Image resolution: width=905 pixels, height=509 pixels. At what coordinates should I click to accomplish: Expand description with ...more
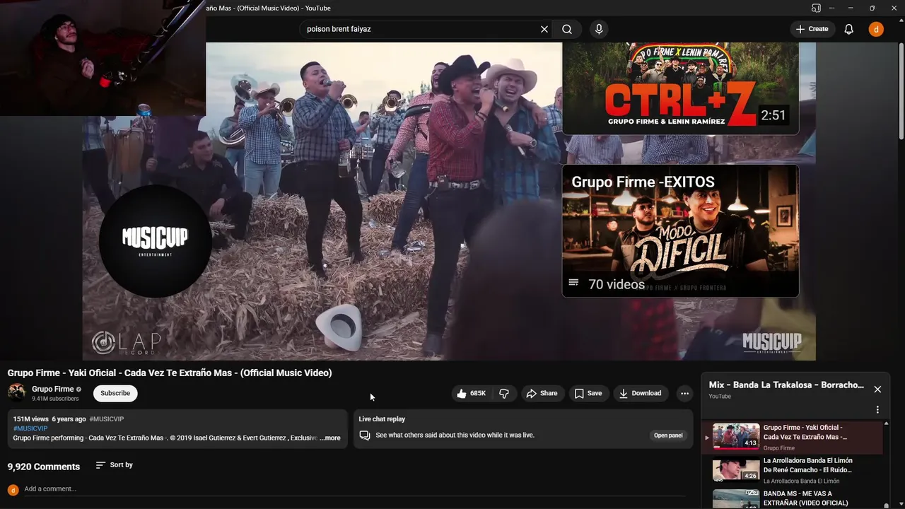tap(330, 438)
